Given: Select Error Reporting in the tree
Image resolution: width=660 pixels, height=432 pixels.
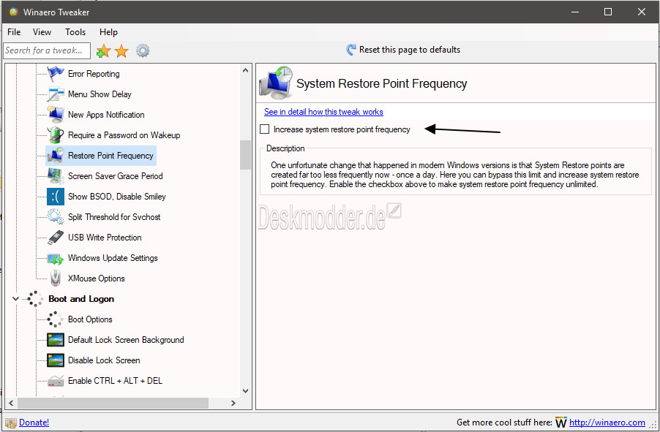Looking at the screenshot, I should 94,74.
